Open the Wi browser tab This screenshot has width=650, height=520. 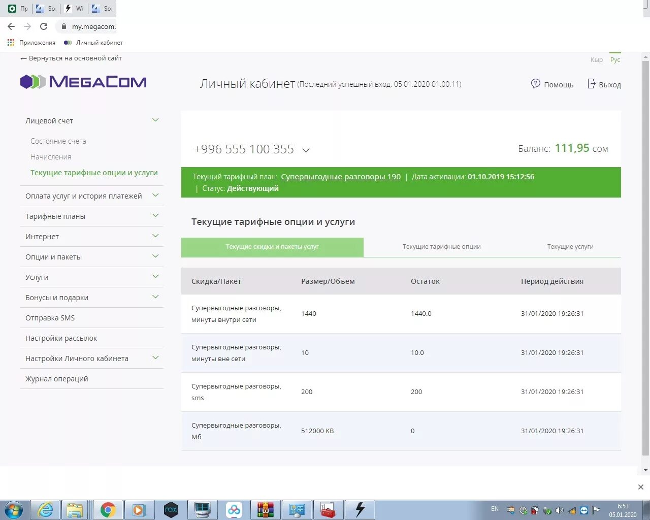coord(74,9)
